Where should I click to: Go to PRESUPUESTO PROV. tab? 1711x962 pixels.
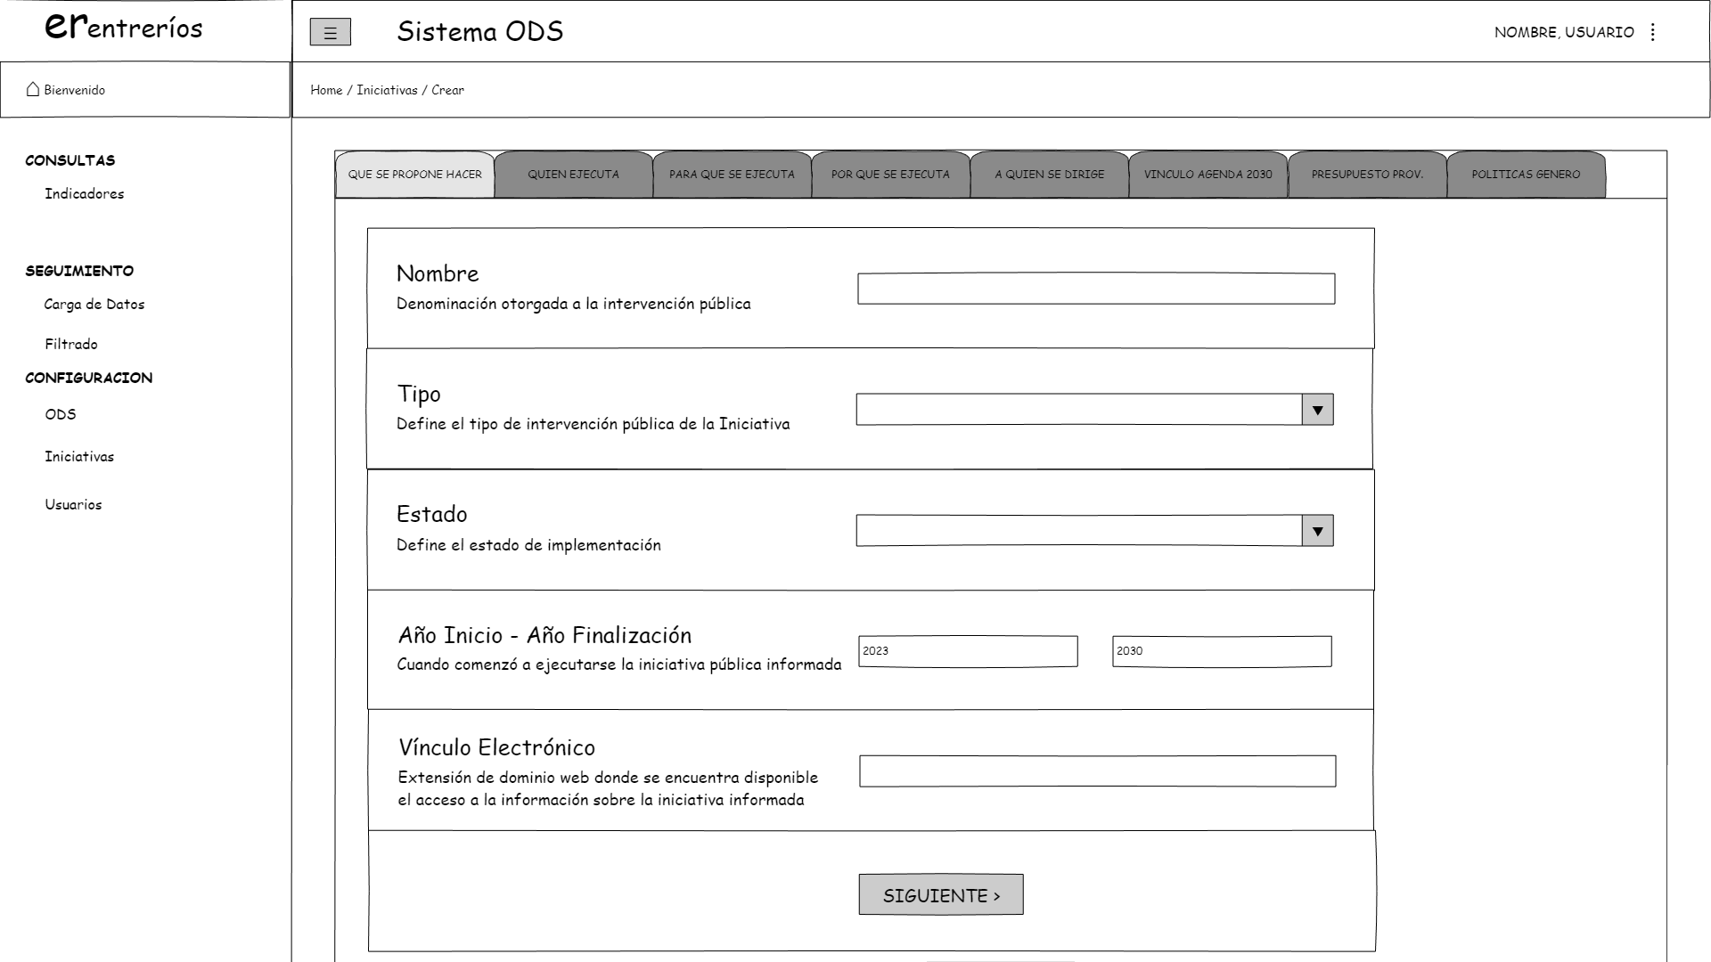pos(1366,175)
